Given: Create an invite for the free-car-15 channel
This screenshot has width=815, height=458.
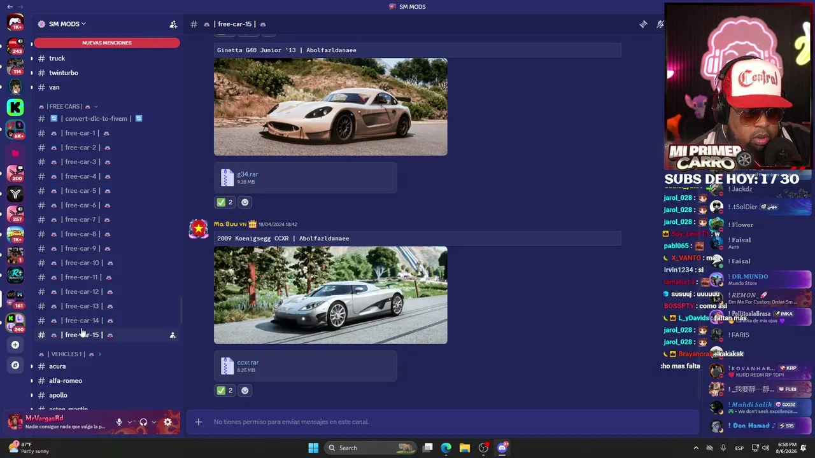Looking at the screenshot, I should click(x=172, y=335).
